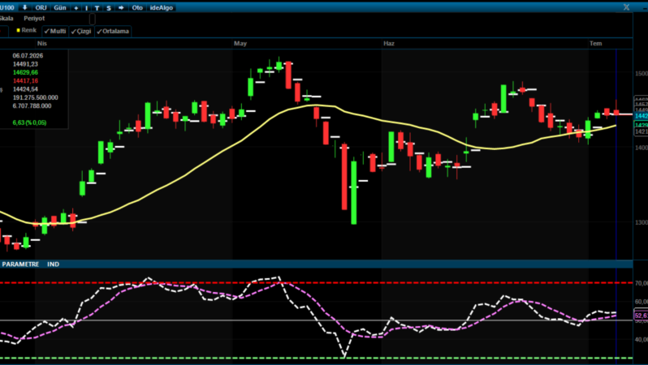The image size is (648, 365).
Task: Click the date value 06.07.2026
Action: pos(28,56)
